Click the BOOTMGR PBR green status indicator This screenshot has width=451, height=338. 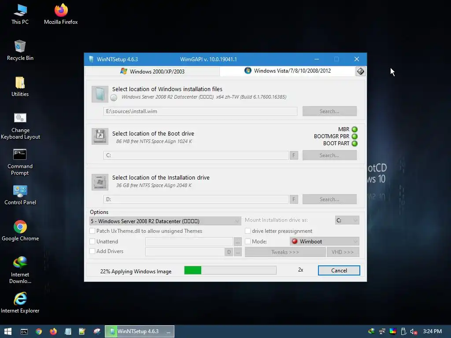click(355, 136)
